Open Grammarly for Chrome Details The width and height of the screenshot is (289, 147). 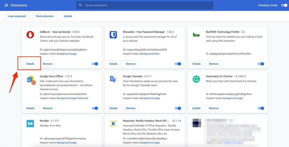[196, 108]
